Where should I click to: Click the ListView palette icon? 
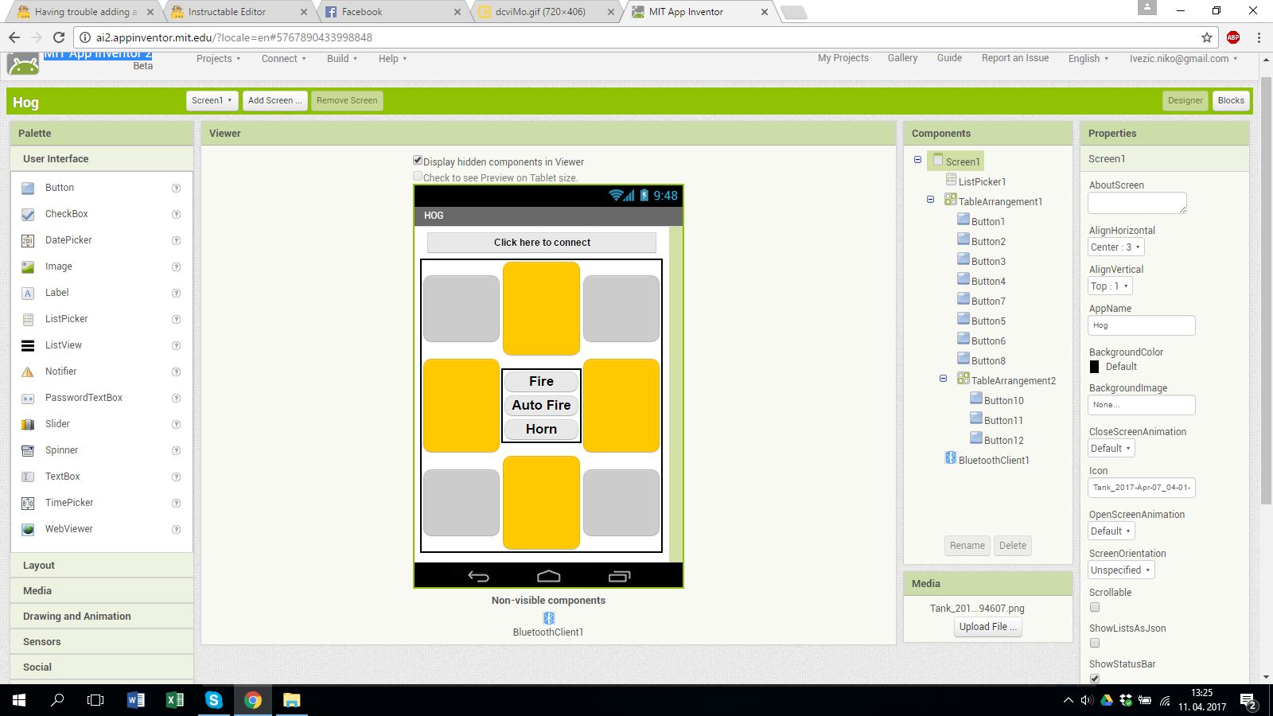coord(28,346)
